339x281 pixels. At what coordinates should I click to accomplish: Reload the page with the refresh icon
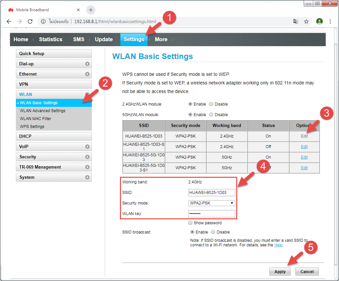tap(30, 21)
